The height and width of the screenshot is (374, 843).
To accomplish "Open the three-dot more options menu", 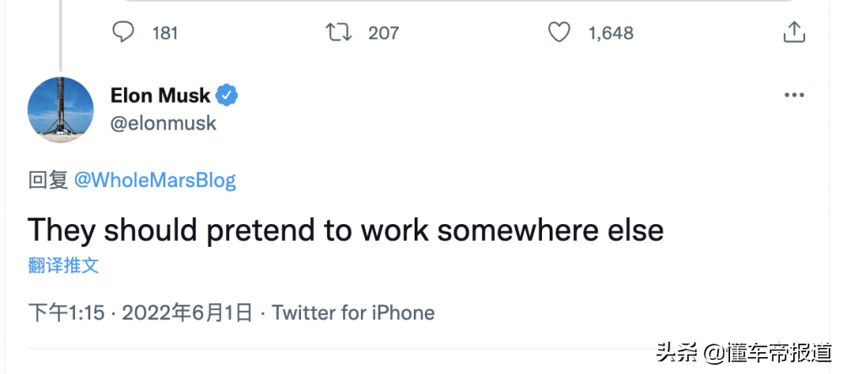I will point(794,95).
